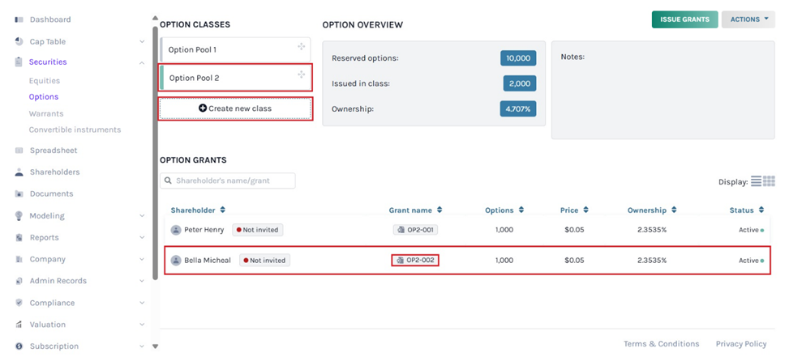Click the sidebar scrollbar down arrow
The width and height of the screenshot is (789, 361).
[155, 346]
